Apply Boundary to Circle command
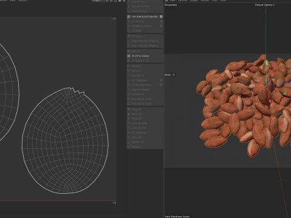The image size is (291, 218). tap(141, 99)
